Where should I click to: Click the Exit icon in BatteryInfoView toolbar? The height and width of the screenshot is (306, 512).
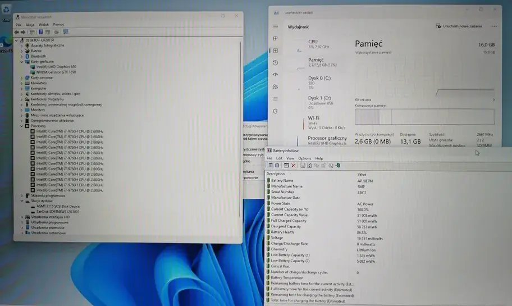click(338, 166)
